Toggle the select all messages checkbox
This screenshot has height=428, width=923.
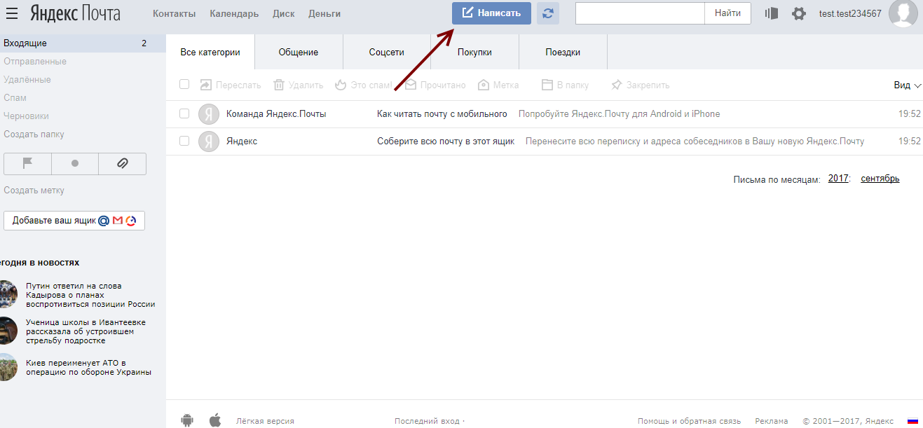click(184, 85)
